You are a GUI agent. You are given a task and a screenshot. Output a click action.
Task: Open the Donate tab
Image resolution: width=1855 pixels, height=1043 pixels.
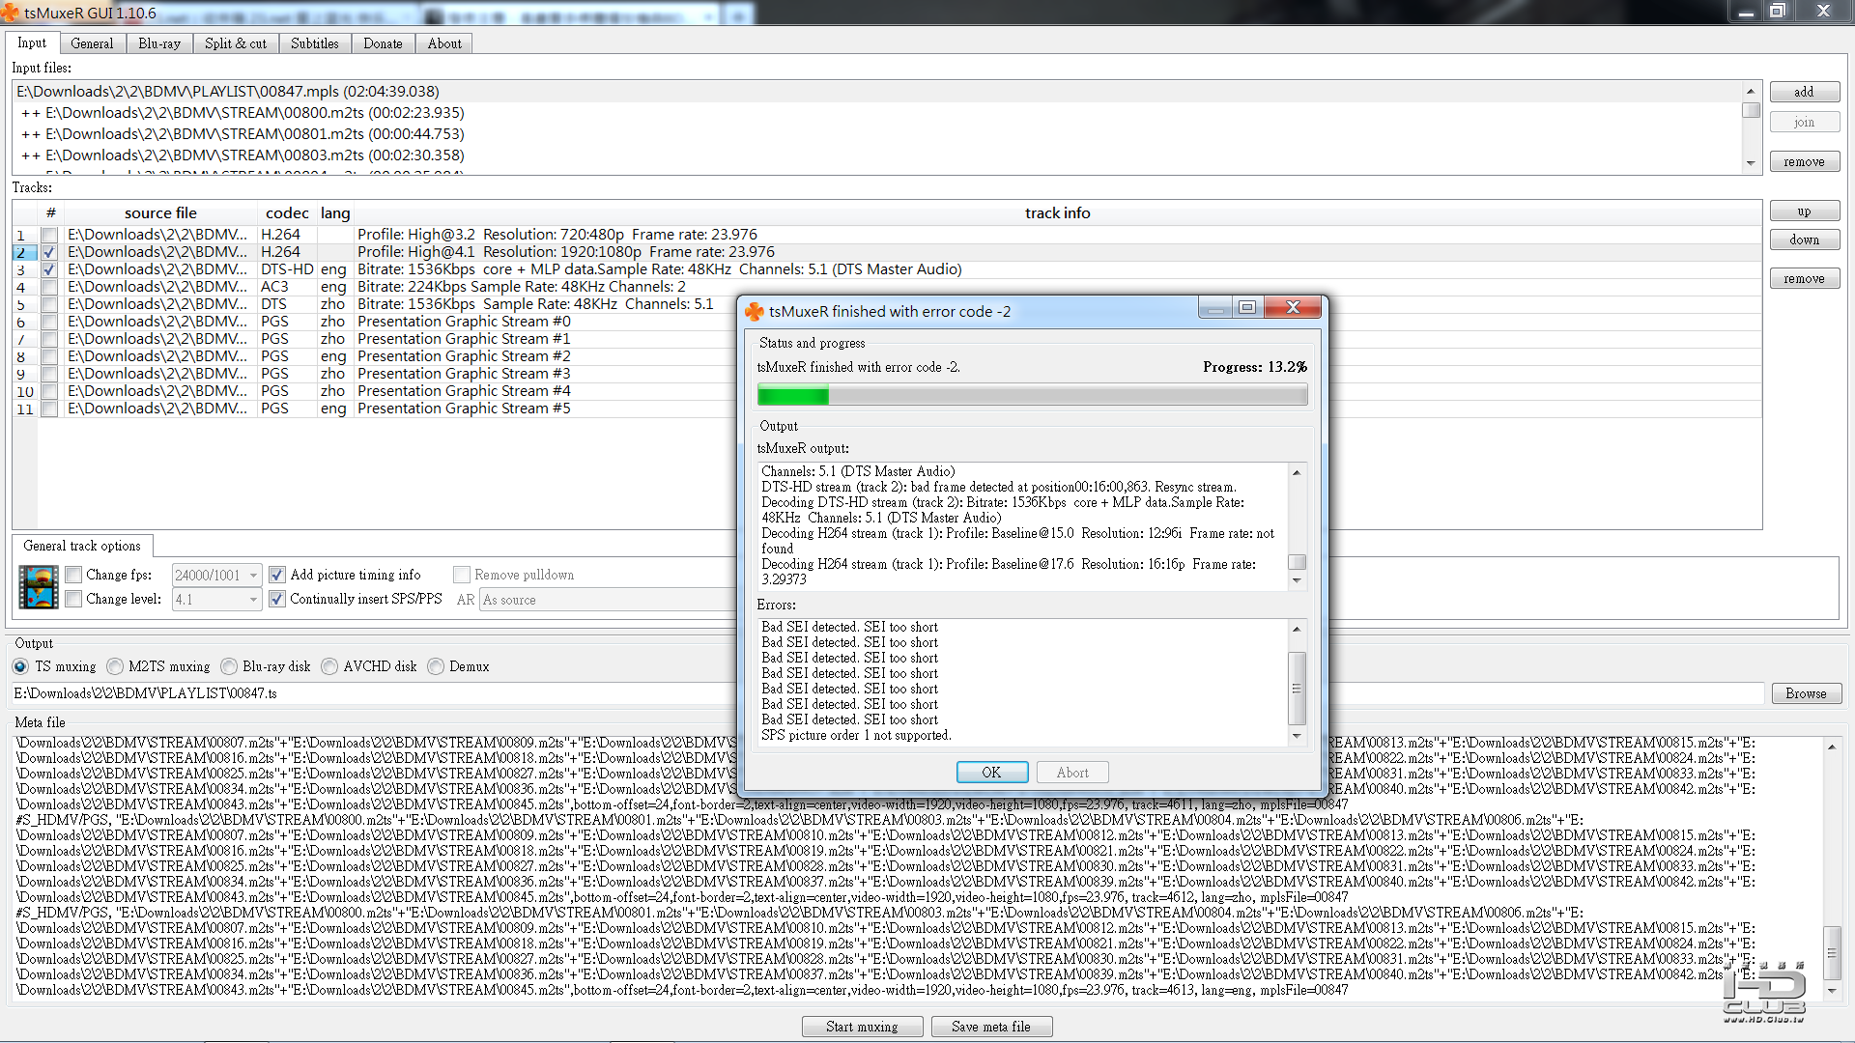pos(383,43)
